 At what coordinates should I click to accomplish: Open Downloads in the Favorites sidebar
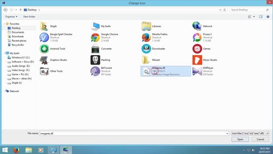point(17,36)
